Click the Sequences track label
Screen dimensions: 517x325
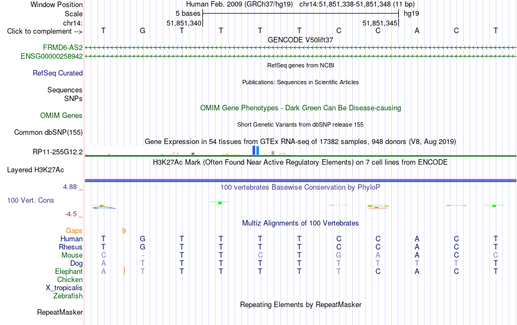click(65, 90)
